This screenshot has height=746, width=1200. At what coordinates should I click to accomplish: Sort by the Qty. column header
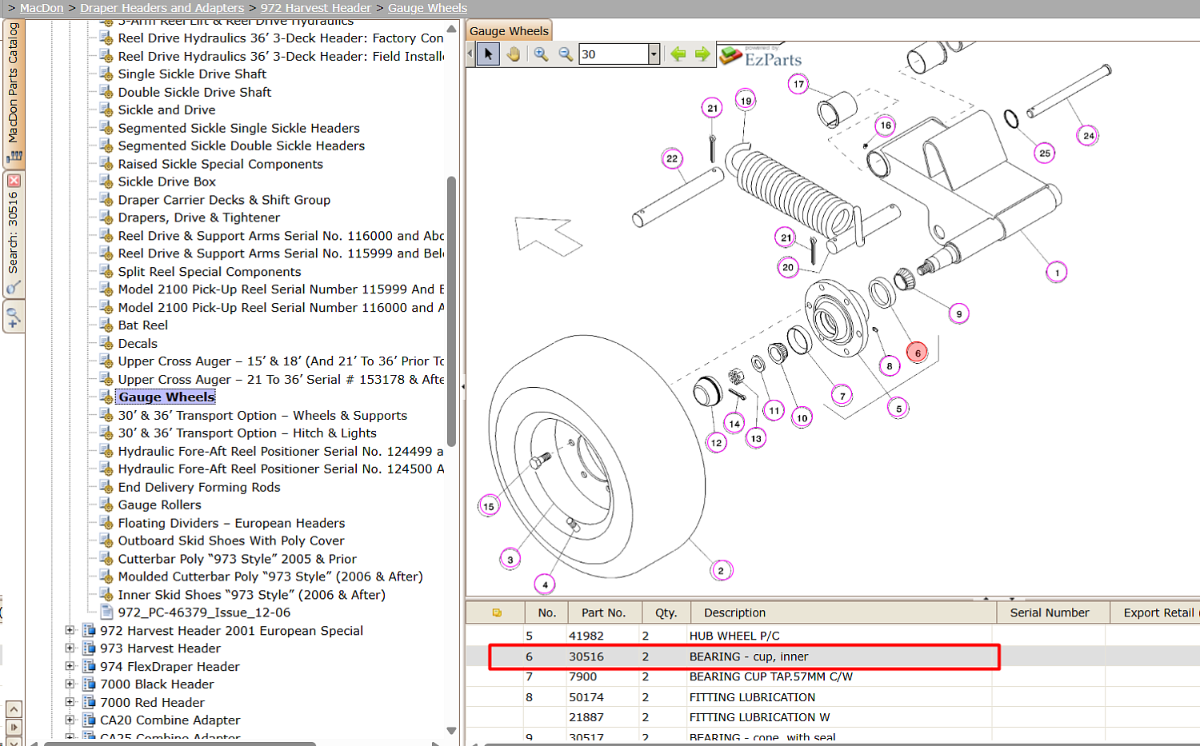pos(666,612)
